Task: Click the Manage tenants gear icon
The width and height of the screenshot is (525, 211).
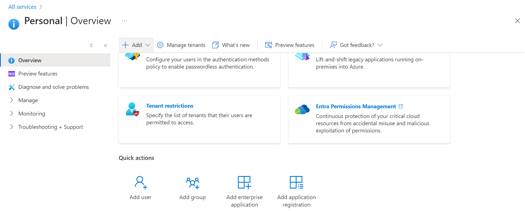Action: (x=160, y=45)
